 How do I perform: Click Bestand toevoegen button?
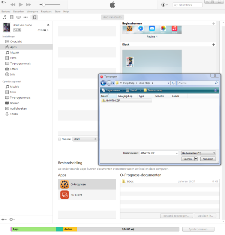(x=177, y=215)
